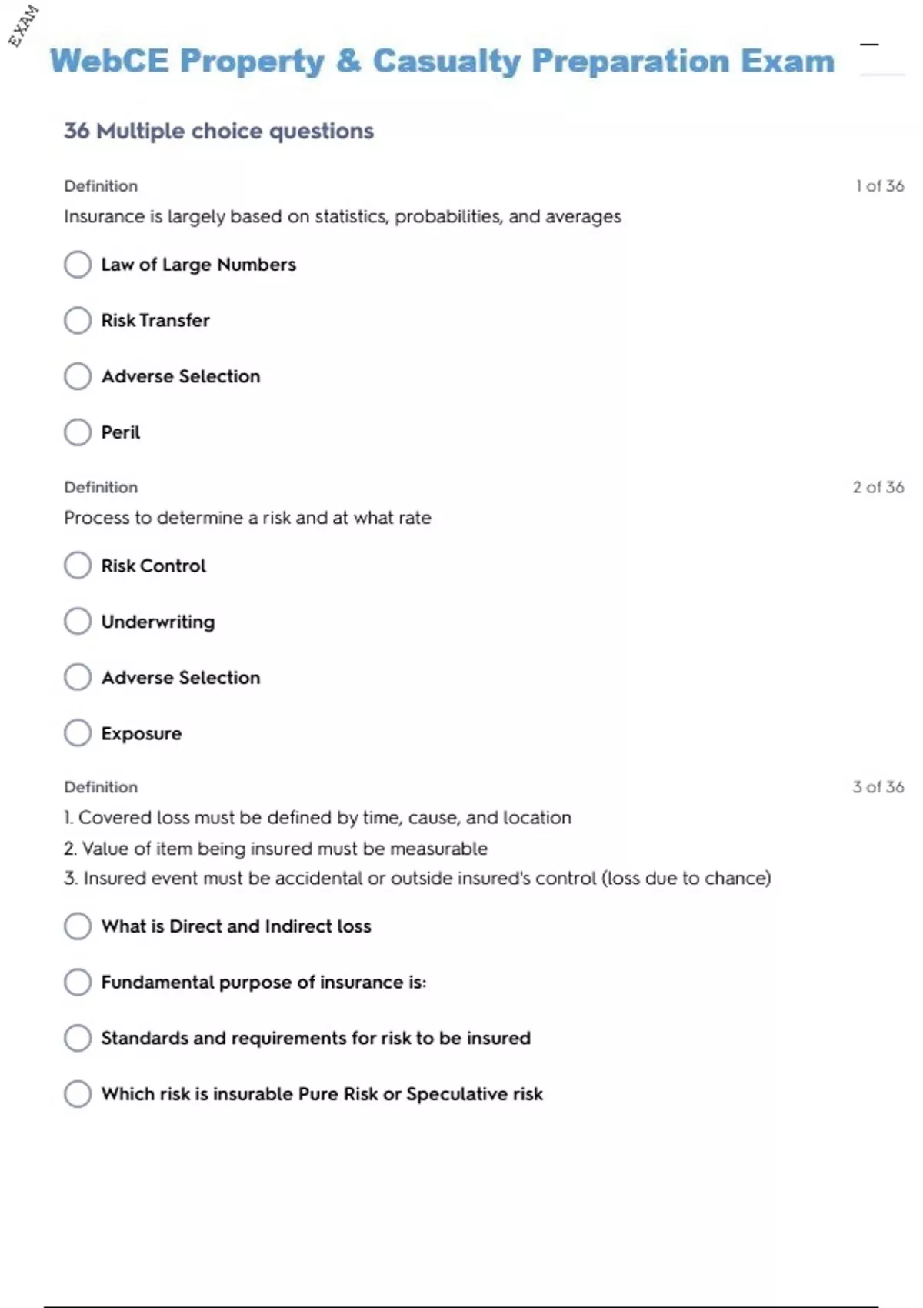Click the rotated EXAM label in the corner
The width and height of the screenshot is (923, 1308).
[x=23, y=25]
